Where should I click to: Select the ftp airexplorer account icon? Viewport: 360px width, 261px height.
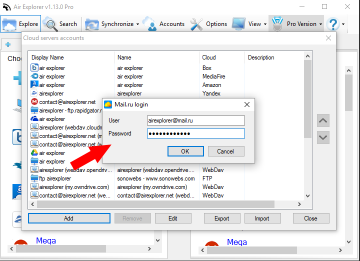click(x=34, y=178)
